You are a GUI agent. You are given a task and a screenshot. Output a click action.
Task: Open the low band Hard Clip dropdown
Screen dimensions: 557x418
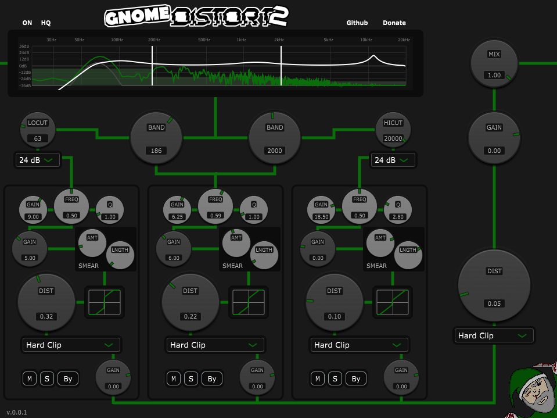coord(71,345)
